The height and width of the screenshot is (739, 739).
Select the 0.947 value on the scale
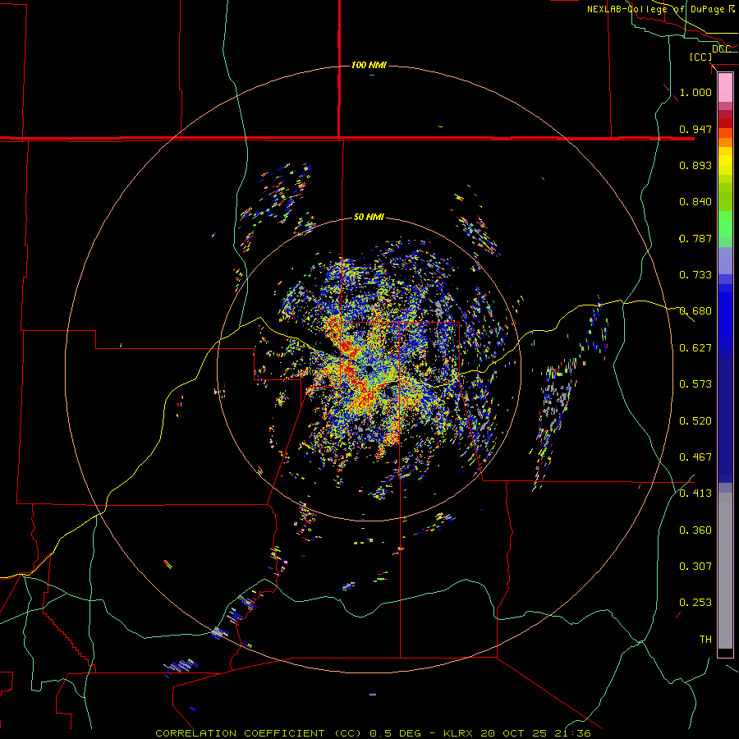[x=695, y=129]
